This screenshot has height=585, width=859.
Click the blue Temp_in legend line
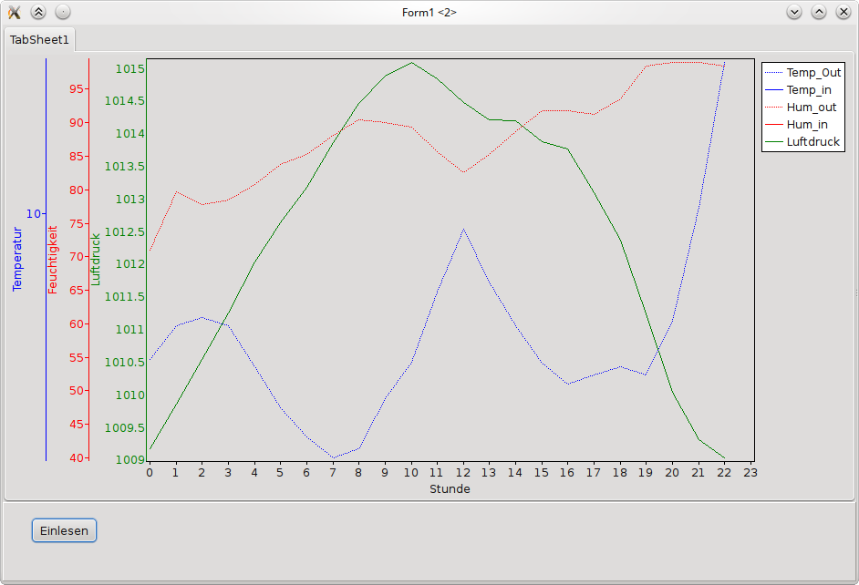coord(773,90)
